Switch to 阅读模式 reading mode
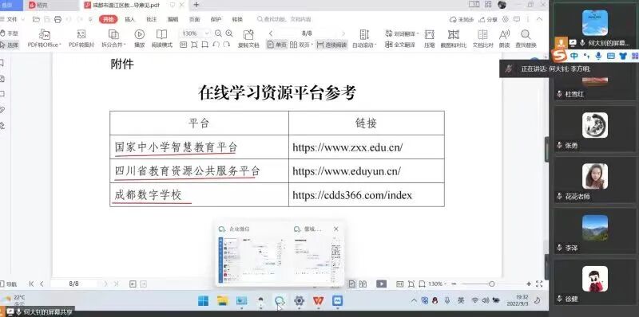The image size is (639, 317). click(x=162, y=38)
